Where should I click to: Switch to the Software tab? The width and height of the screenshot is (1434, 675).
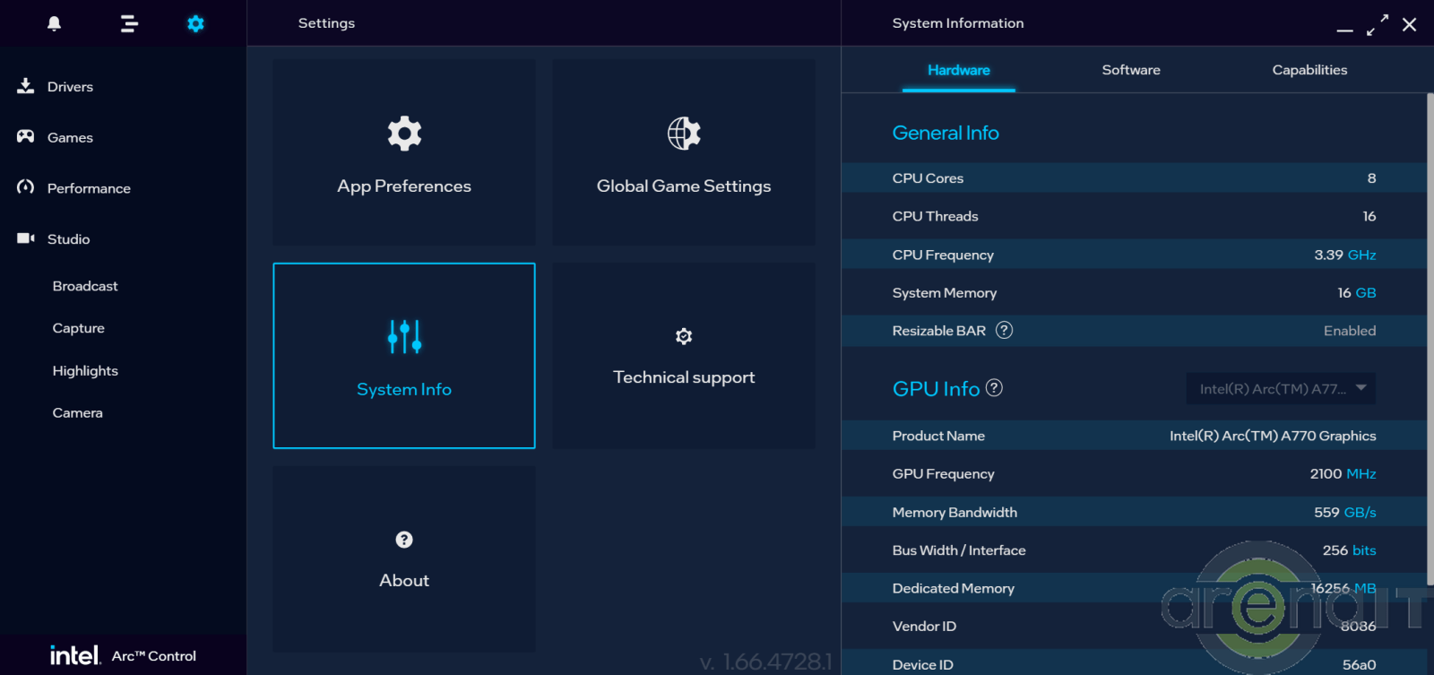tap(1130, 70)
